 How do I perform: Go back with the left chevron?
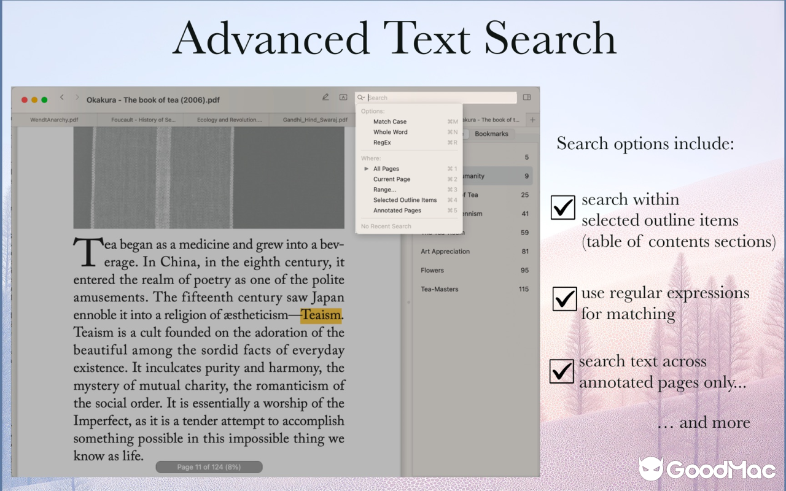(x=62, y=98)
